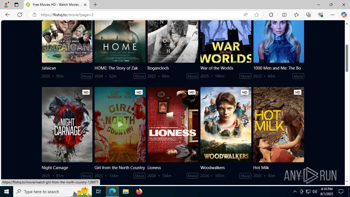Open a new browser tab
This screenshot has width=350, height=197.
tap(95, 5)
